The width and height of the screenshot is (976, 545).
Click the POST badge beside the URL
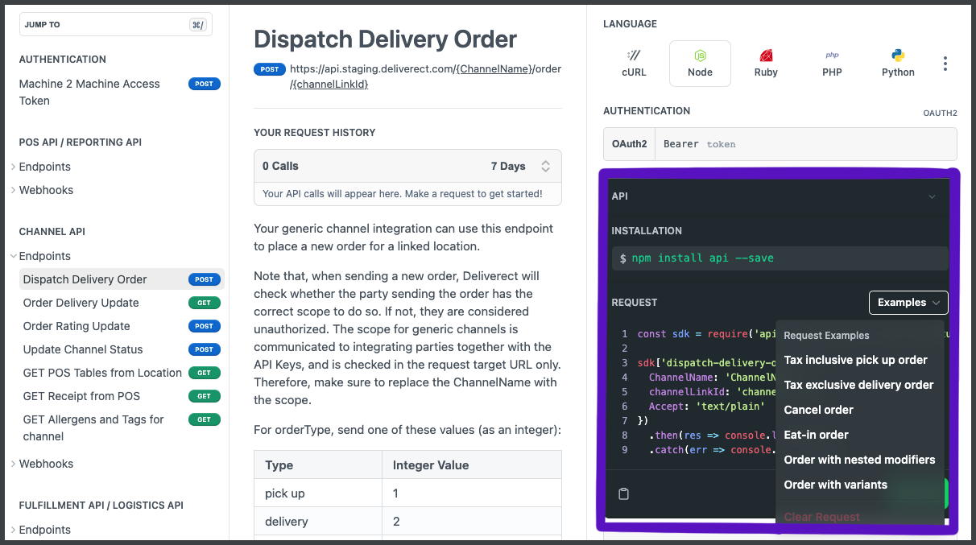[270, 69]
